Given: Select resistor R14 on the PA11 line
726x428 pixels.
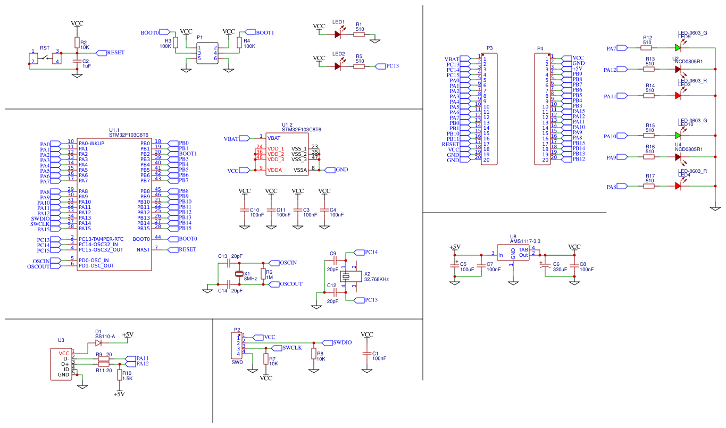Looking at the screenshot, I should point(648,96).
